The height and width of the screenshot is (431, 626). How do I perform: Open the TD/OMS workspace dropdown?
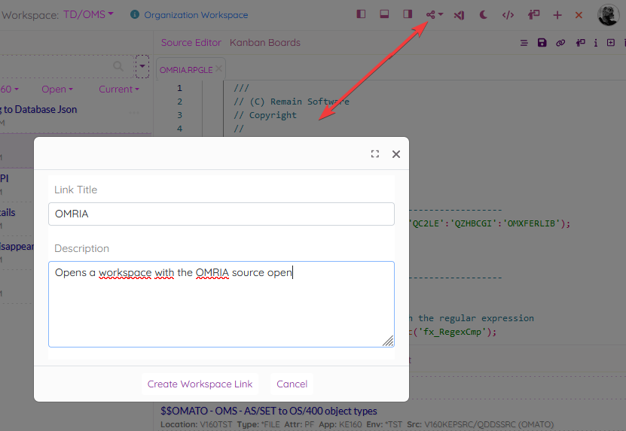[88, 14]
